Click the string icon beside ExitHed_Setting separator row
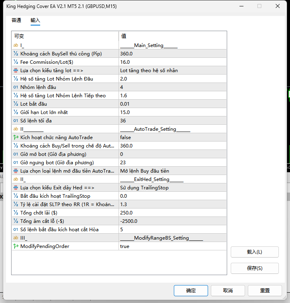This screenshot has width=290, height=303. point(16,179)
